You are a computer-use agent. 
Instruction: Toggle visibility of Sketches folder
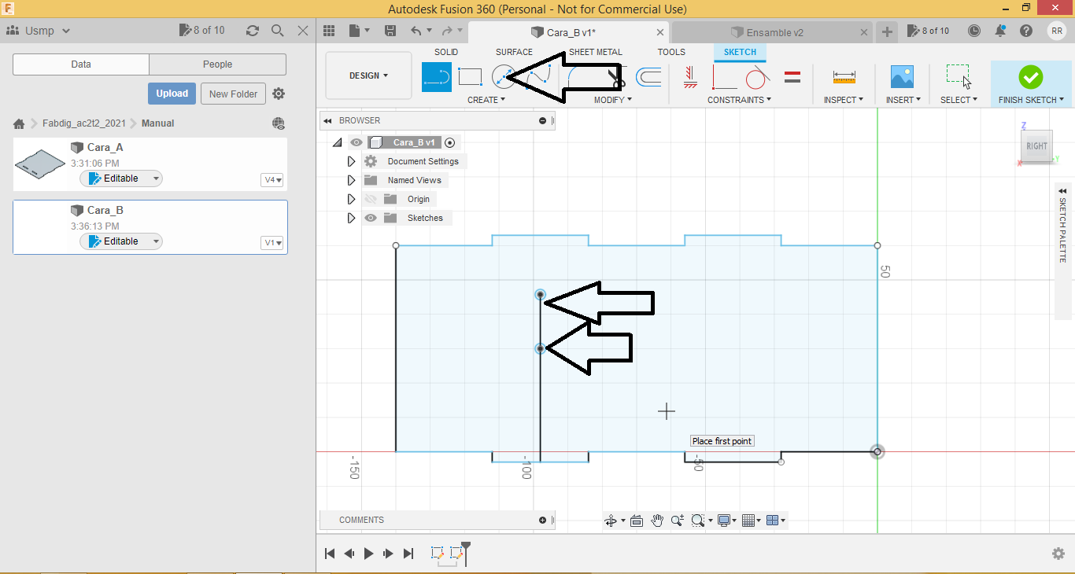click(371, 218)
